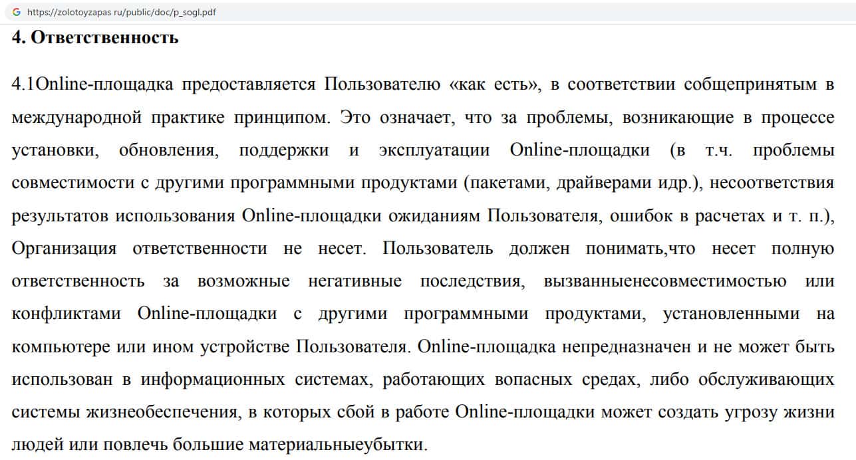
Task: Click the word "международной" in the paragraph
Action: point(77,118)
